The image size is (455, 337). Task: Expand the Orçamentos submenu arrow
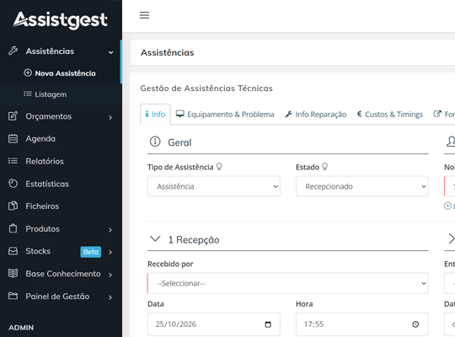click(110, 117)
